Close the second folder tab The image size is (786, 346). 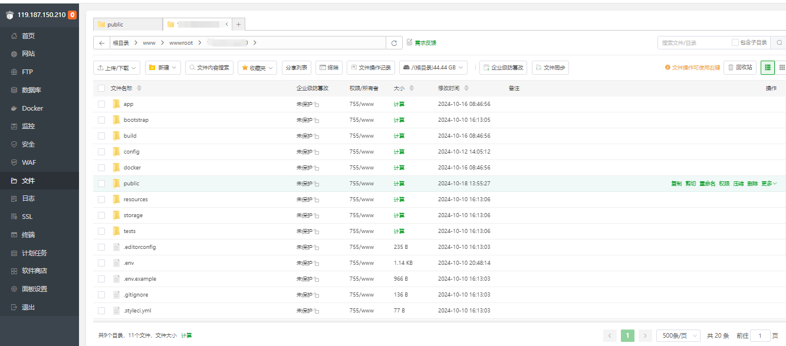[x=228, y=24]
